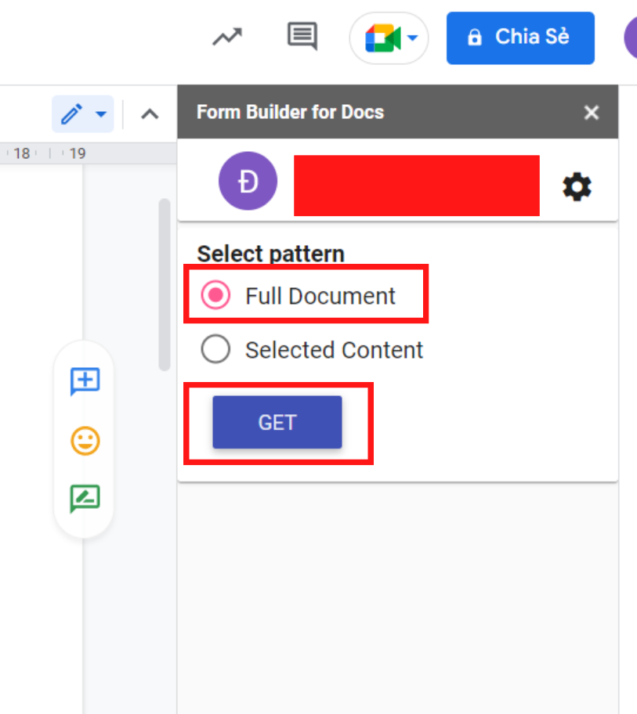Click the pencil editing mode icon
637x714 pixels.
(x=71, y=114)
